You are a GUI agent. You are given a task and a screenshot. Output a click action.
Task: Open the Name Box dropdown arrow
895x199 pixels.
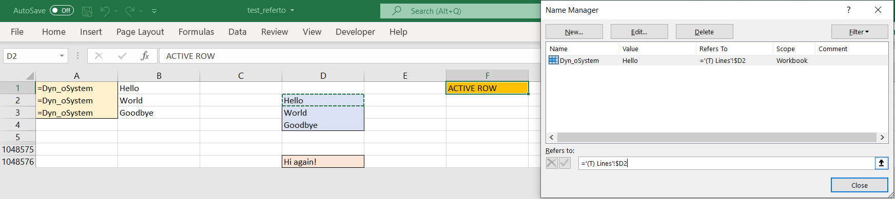pos(62,56)
